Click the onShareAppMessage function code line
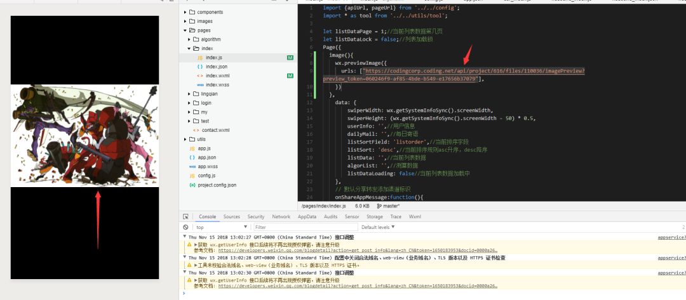Image resolution: width=686 pixels, height=300 pixels. (379, 197)
